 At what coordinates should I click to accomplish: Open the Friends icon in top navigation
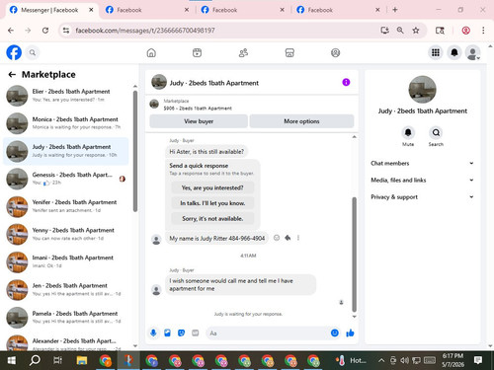243,52
